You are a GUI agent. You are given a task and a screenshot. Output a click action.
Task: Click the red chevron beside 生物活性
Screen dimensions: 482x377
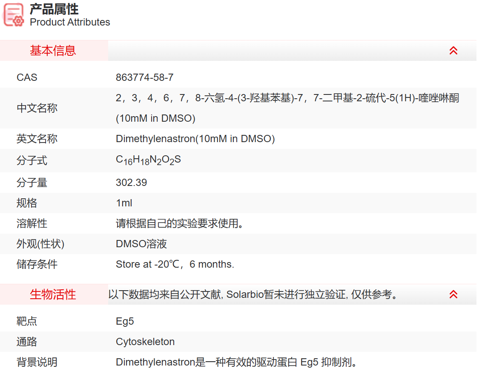coord(454,294)
